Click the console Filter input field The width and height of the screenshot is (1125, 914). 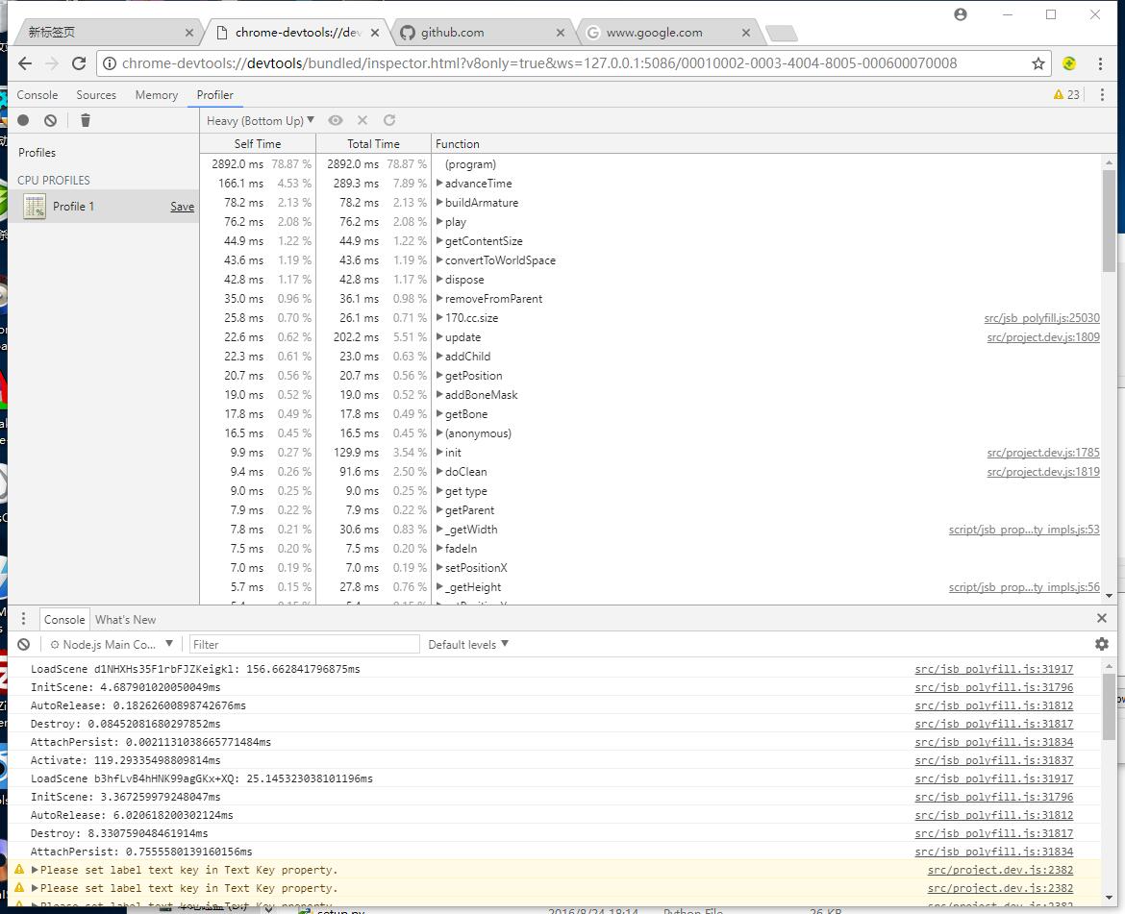304,644
